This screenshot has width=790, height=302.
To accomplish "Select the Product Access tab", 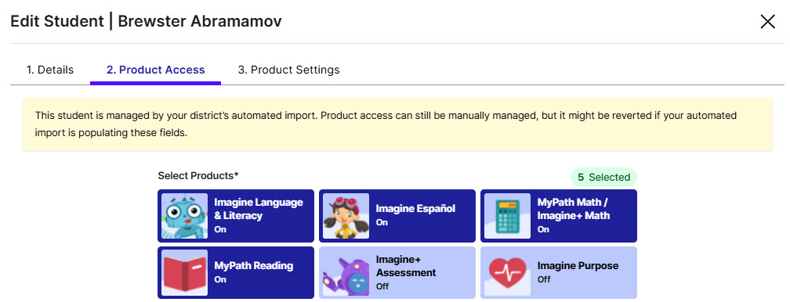I will (x=155, y=70).
